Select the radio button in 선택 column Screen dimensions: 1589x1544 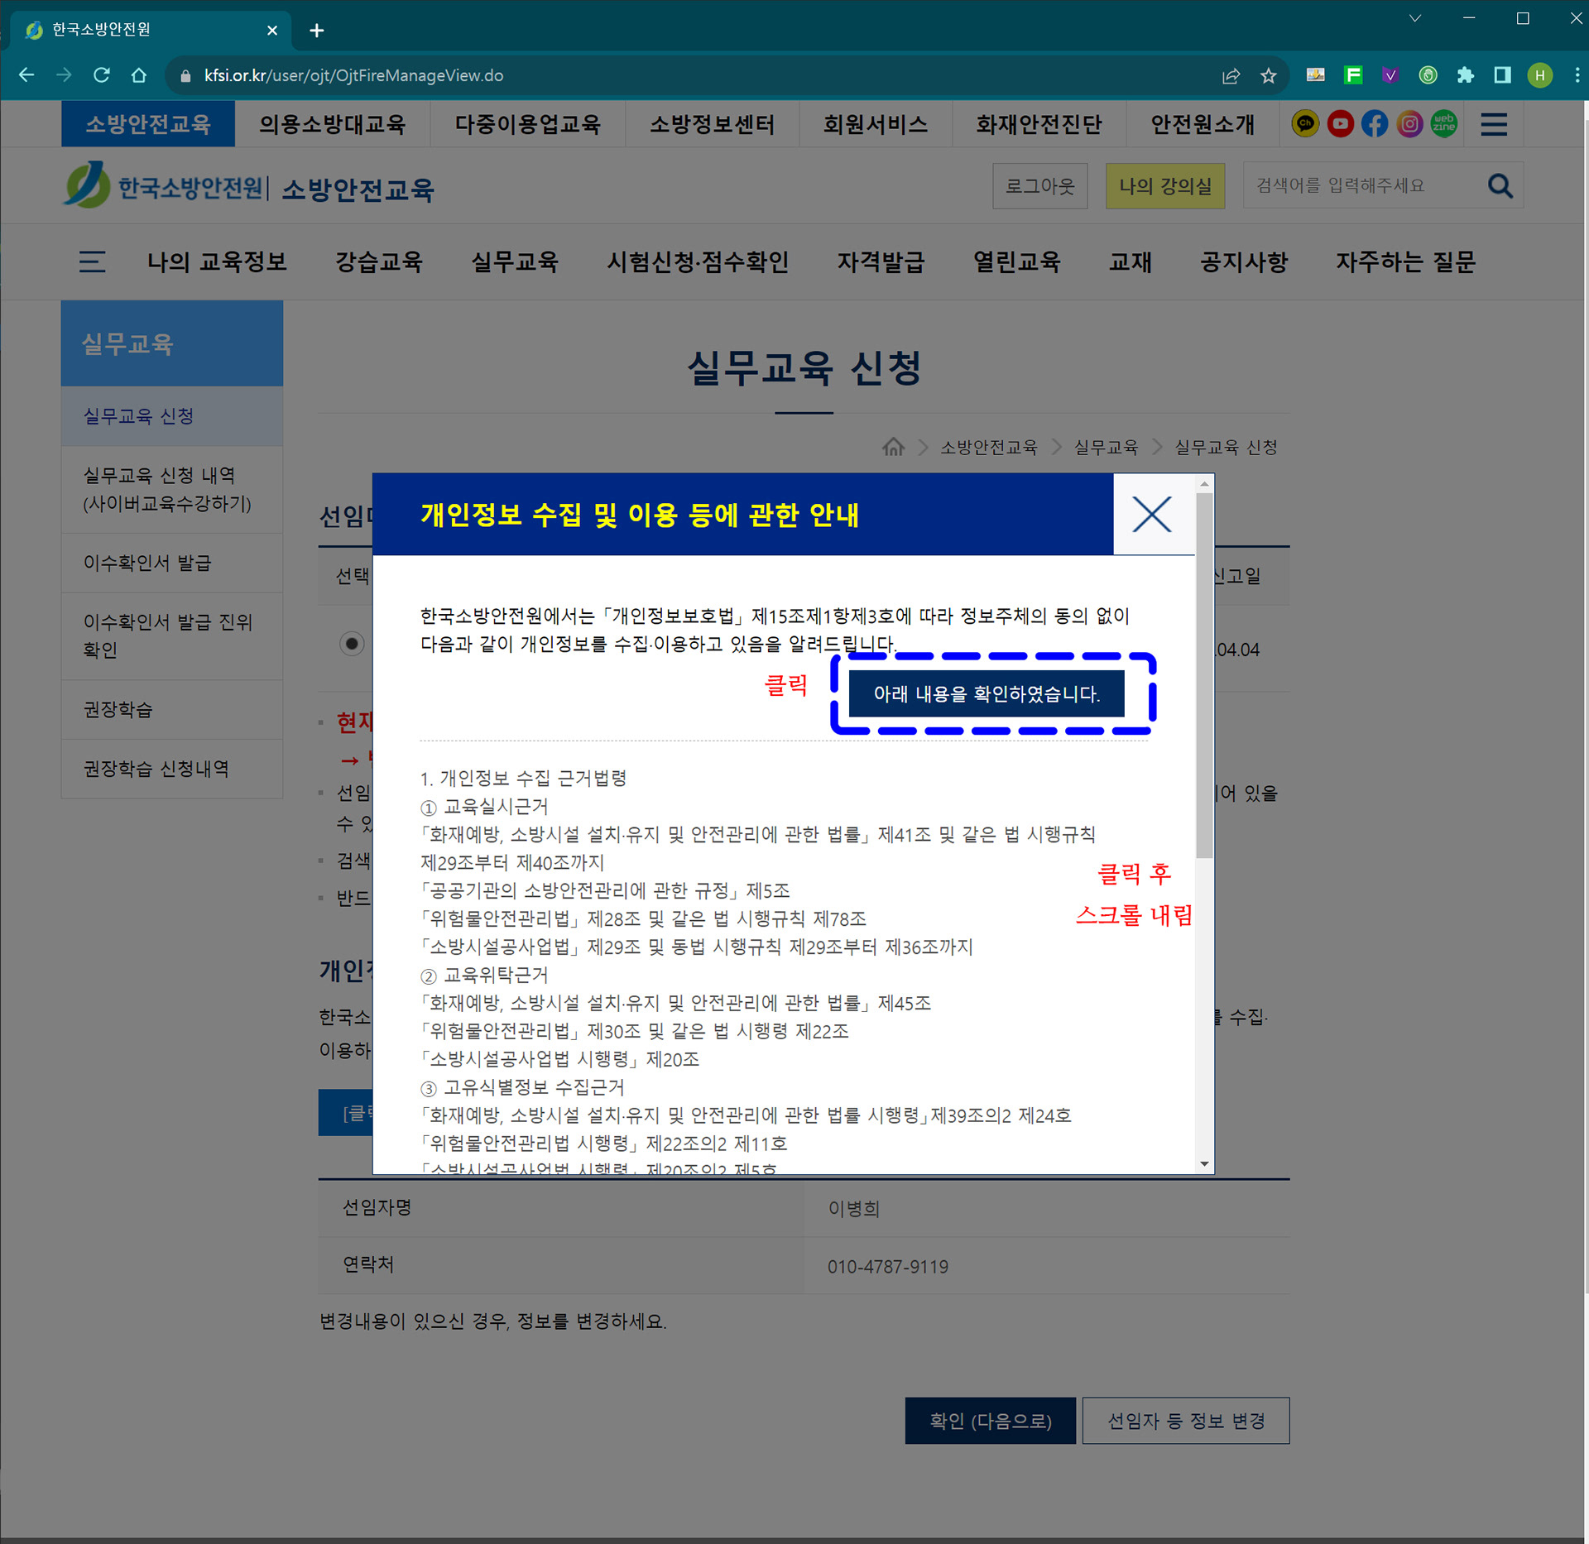(352, 643)
